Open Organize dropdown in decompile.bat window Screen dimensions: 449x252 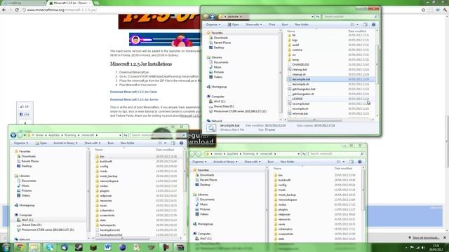(213, 24)
